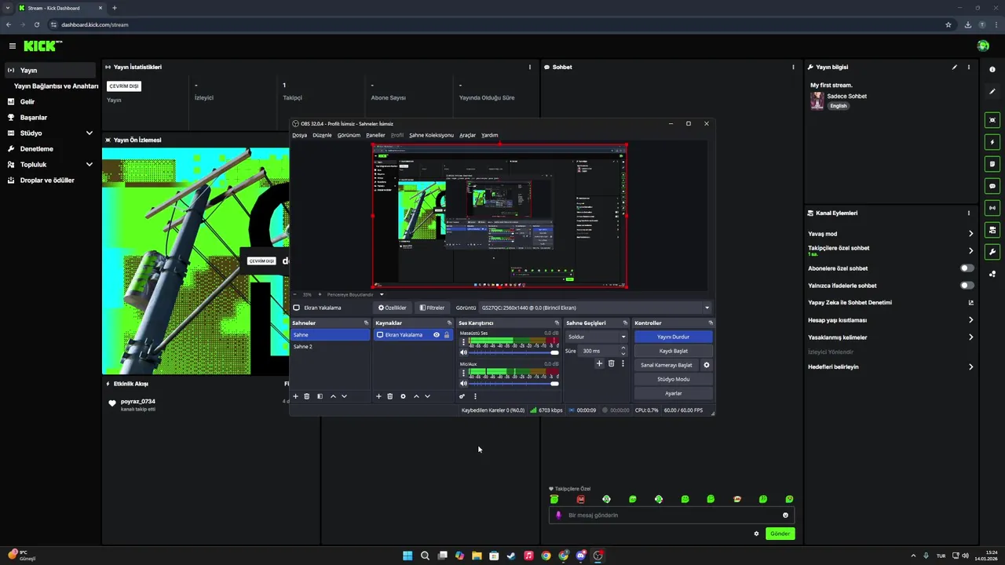Open Yayın Bağlantısı ve Anahtarı sidebar item

(x=56, y=86)
